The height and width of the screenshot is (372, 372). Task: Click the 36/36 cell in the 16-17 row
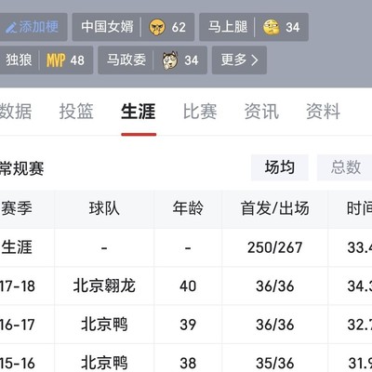275,325
